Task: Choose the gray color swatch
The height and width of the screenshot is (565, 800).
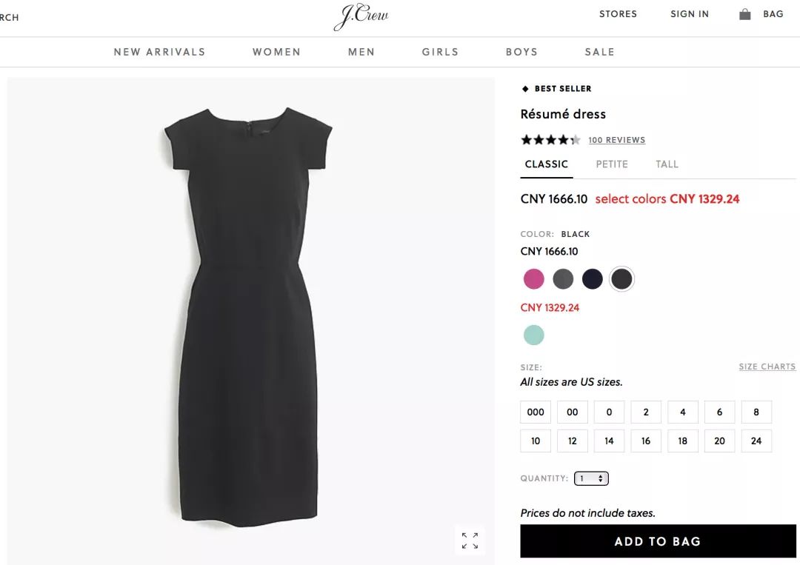Action: tap(563, 279)
